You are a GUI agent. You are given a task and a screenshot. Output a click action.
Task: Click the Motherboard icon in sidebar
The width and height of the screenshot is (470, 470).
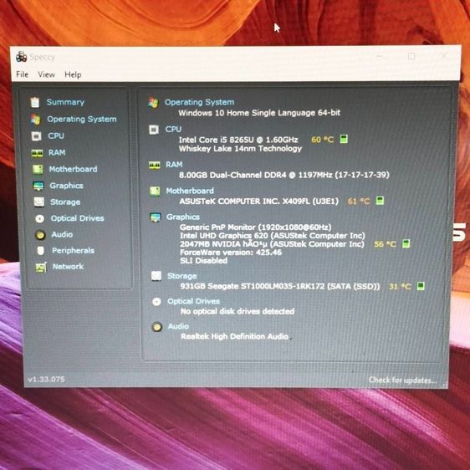[x=38, y=169]
